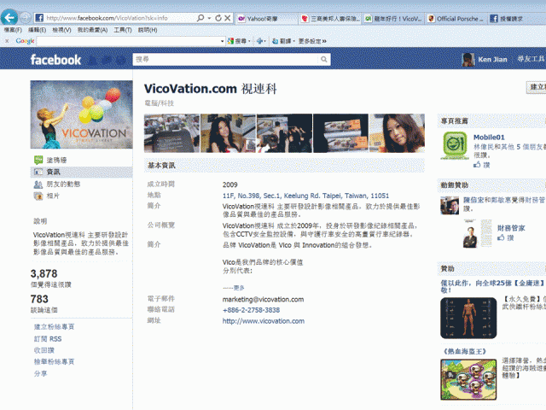Click the address bar search magnifier icon
This screenshot has width=546, height=410.
coord(200,18)
